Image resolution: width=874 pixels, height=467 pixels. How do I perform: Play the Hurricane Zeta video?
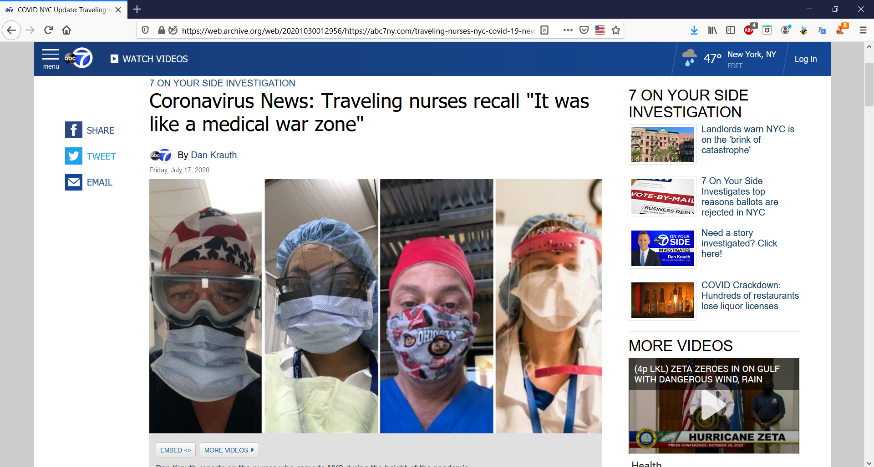[713, 405]
